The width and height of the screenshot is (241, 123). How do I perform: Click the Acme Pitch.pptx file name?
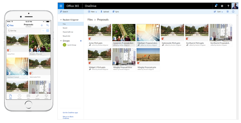pyautogui.click(x=95, y=43)
